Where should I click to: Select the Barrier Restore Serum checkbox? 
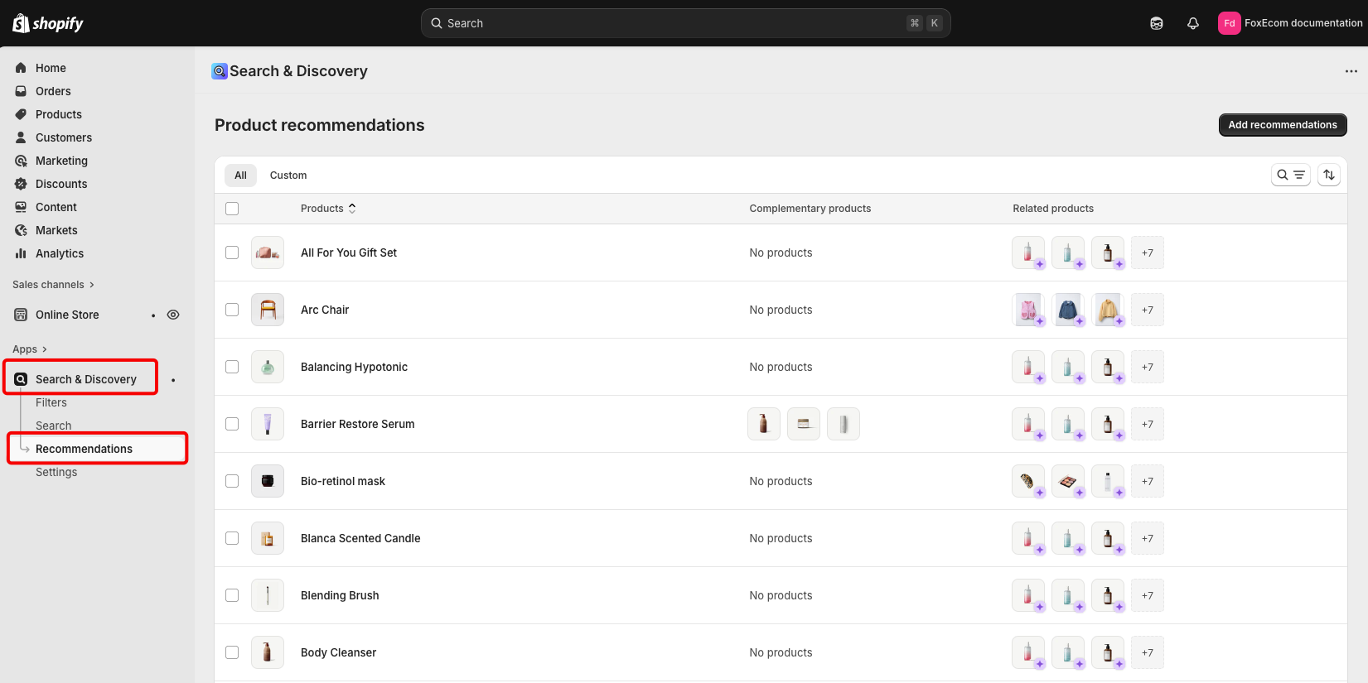(x=232, y=424)
